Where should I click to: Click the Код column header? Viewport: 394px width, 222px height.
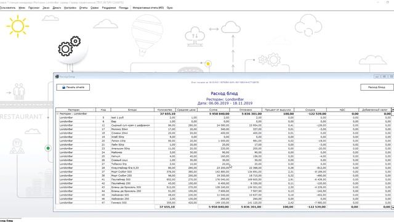pyautogui.click(x=103, y=110)
